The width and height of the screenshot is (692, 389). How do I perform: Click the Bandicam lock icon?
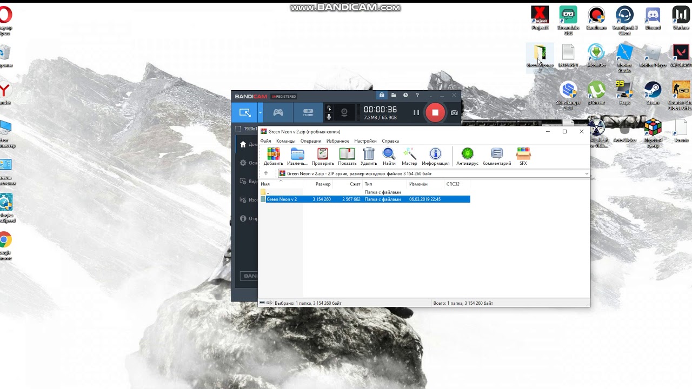click(x=382, y=95)
